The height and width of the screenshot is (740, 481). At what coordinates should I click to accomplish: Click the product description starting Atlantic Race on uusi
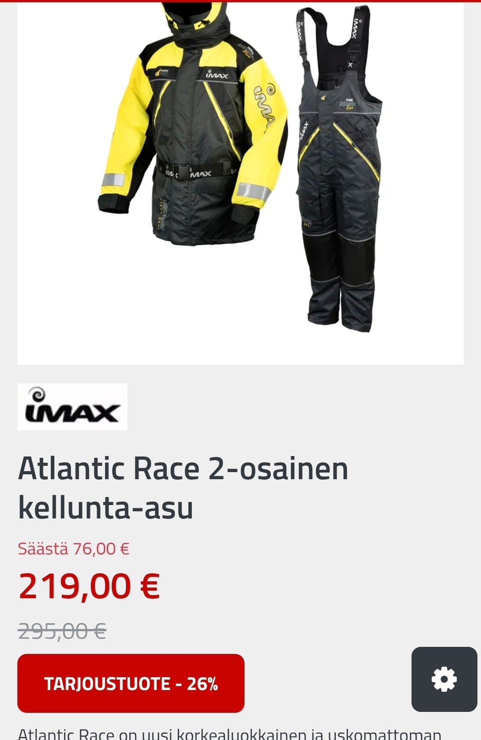(x=229, y=733)
